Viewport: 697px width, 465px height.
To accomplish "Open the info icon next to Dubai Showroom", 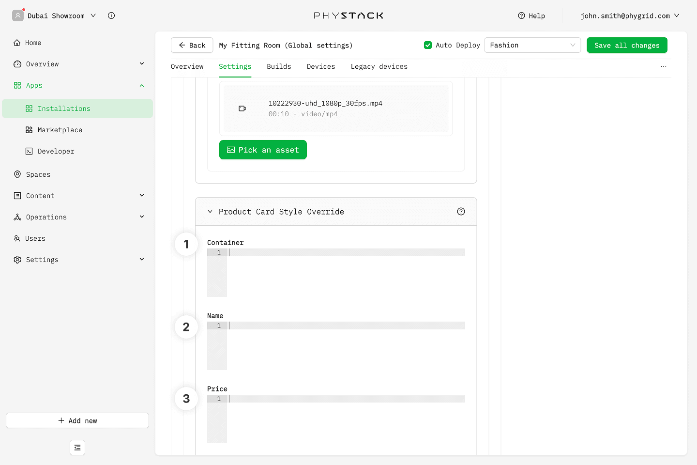I will tap(111, 15).
